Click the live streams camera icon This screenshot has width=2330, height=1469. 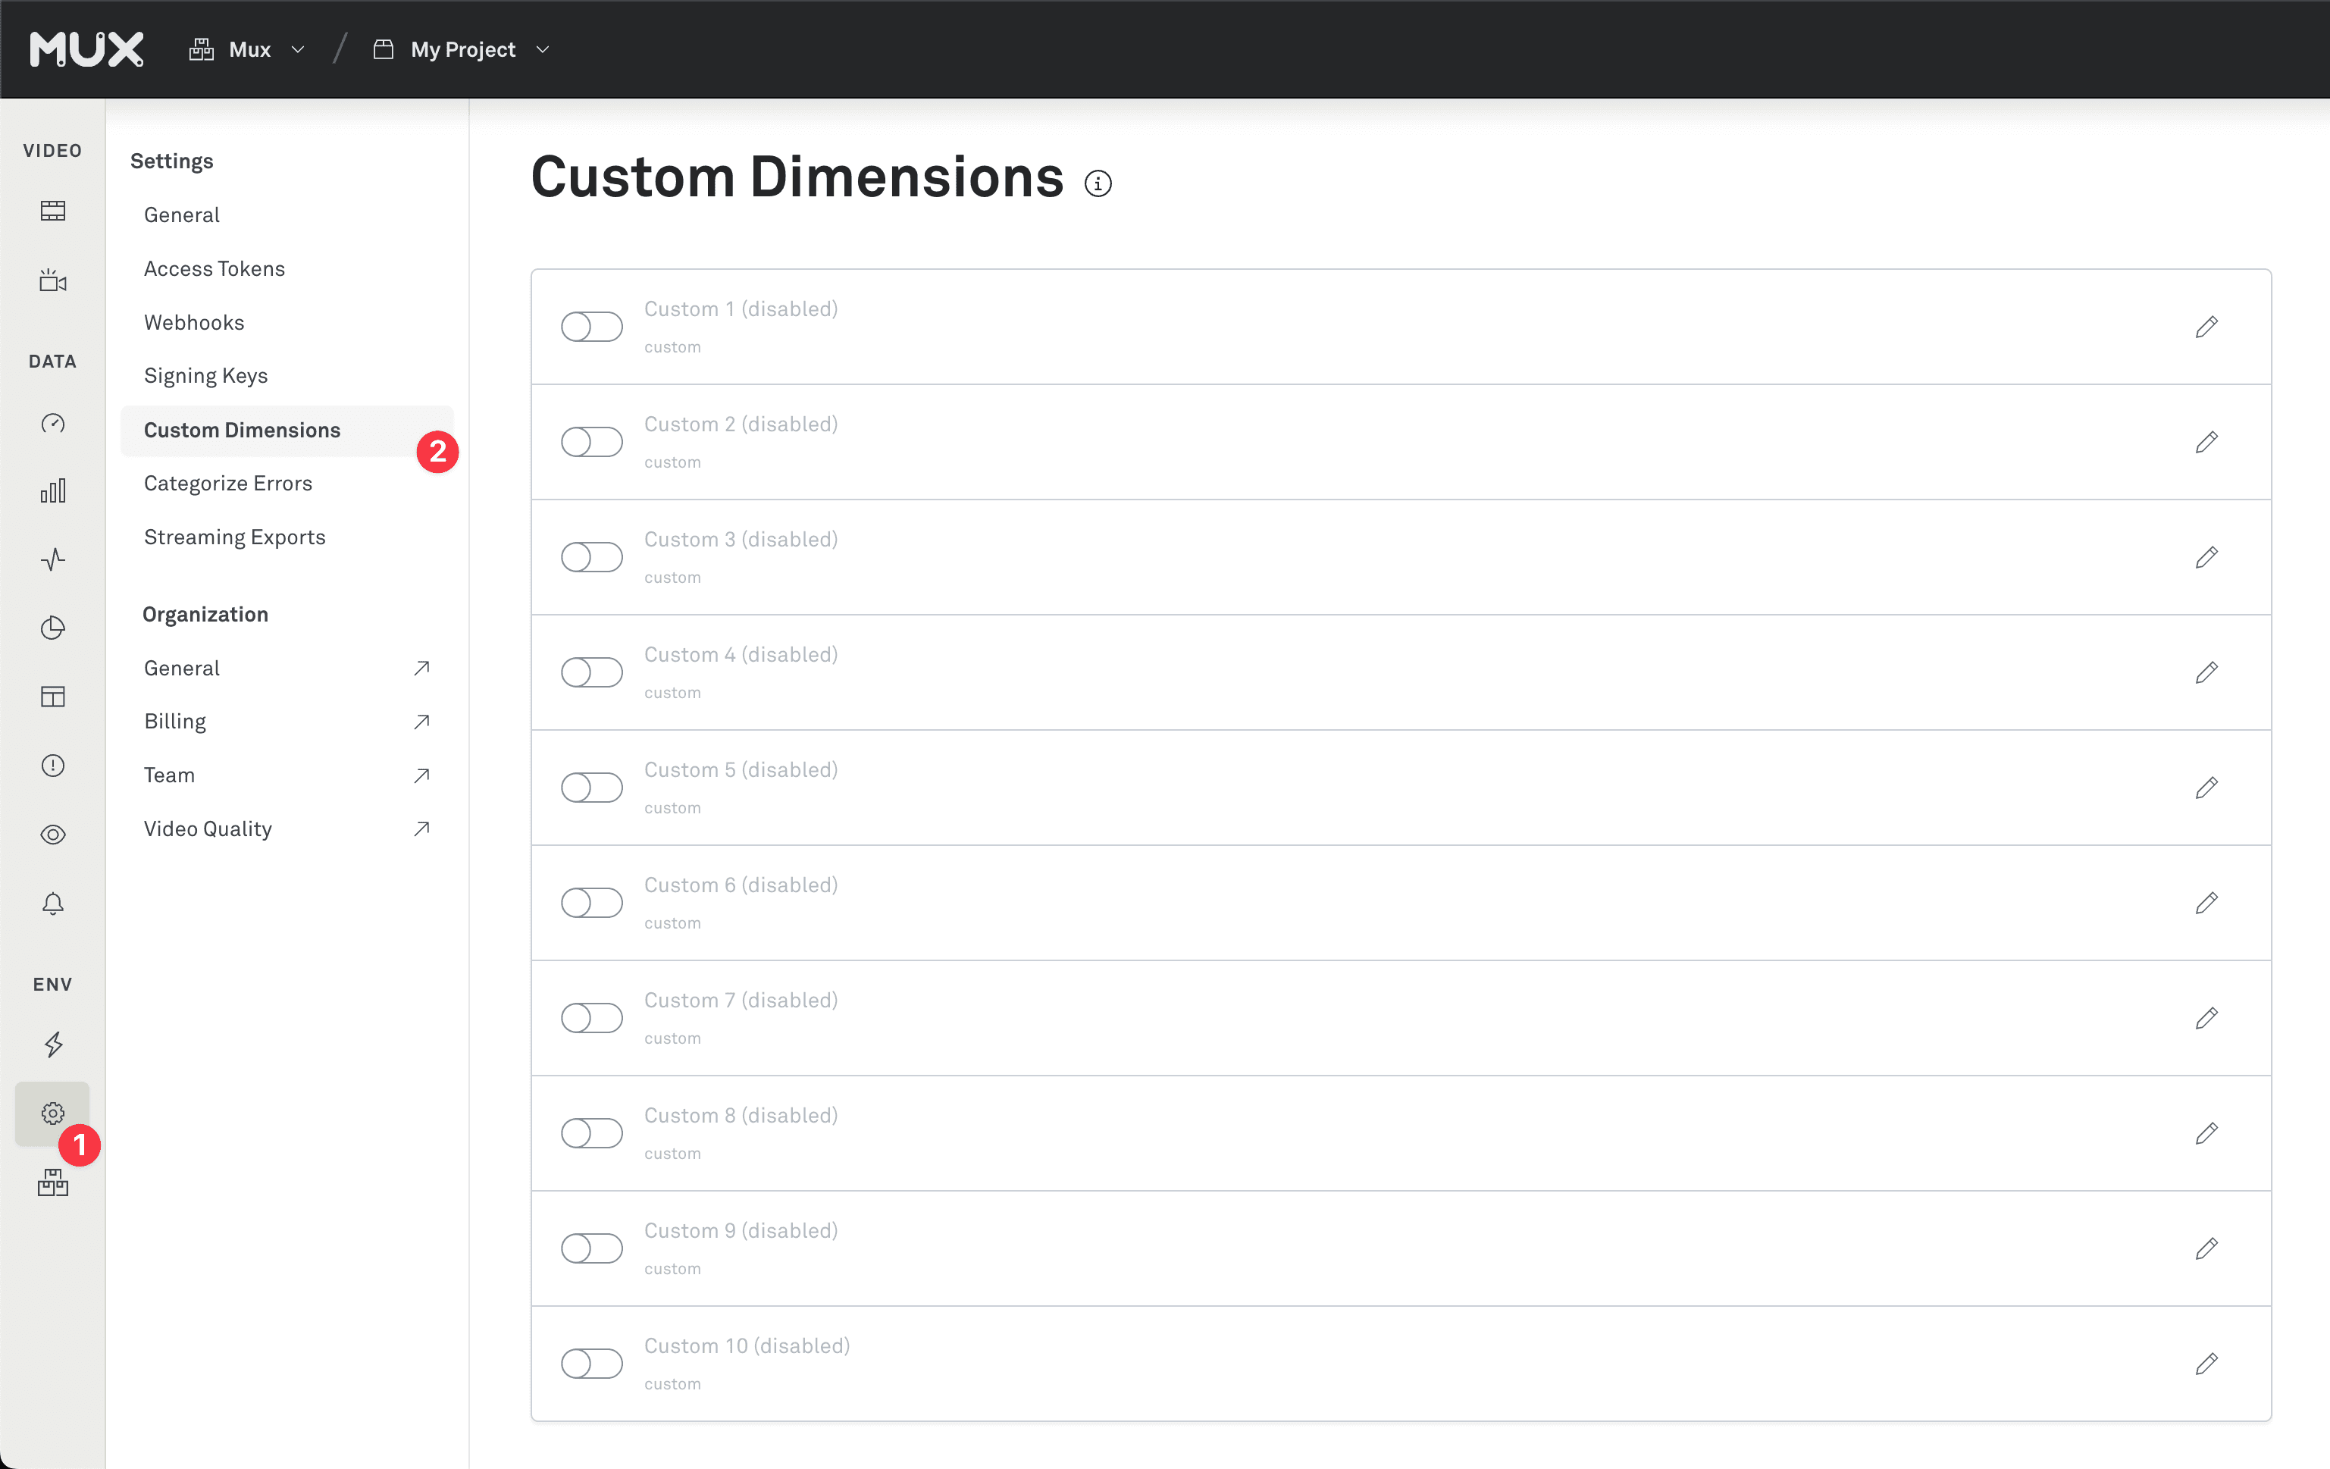click(x=52, y=280)
